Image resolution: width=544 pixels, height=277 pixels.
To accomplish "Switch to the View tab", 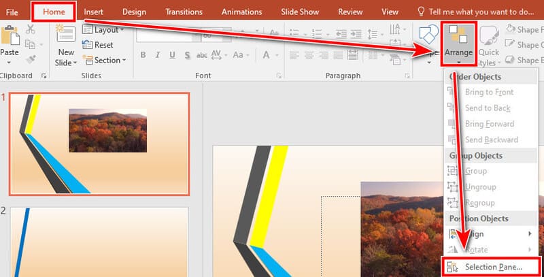I will (x=390, y=12).
